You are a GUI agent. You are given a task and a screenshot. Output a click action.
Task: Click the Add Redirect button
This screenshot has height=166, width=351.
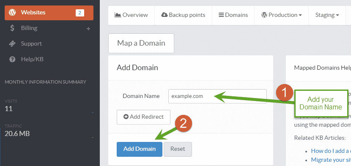point(143,117)
